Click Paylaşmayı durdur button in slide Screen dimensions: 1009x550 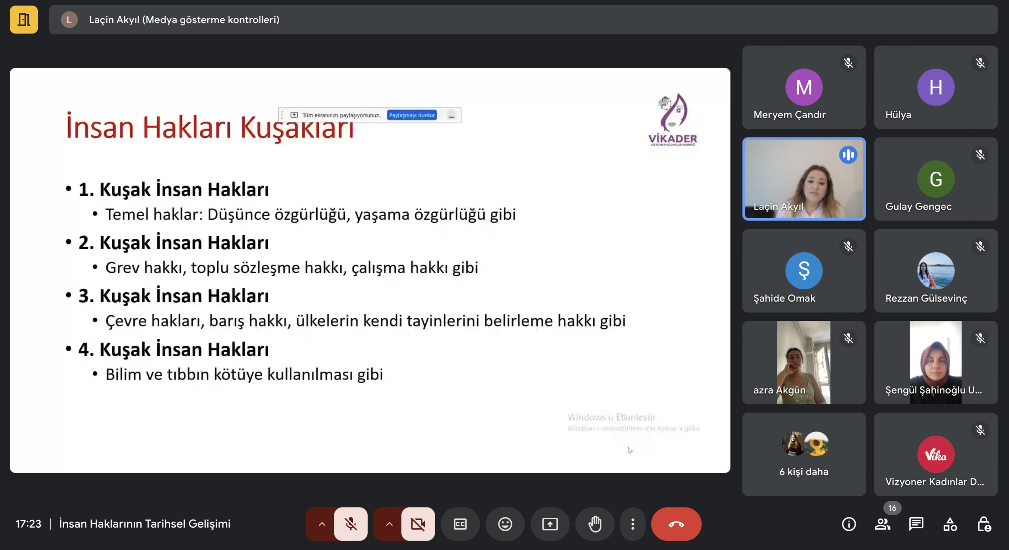tap(412, 115)
